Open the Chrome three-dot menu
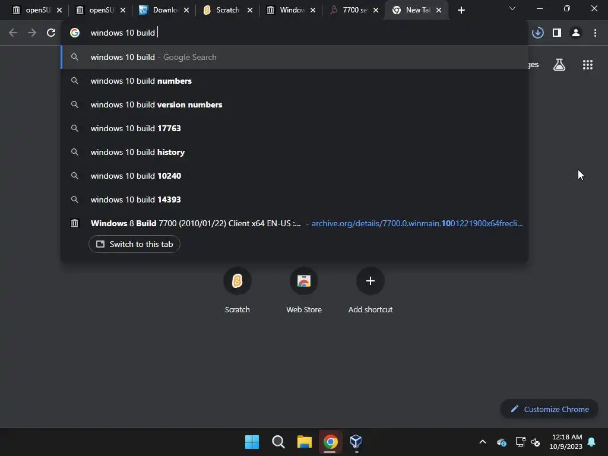608x456 pixels. tap(595, 33)
